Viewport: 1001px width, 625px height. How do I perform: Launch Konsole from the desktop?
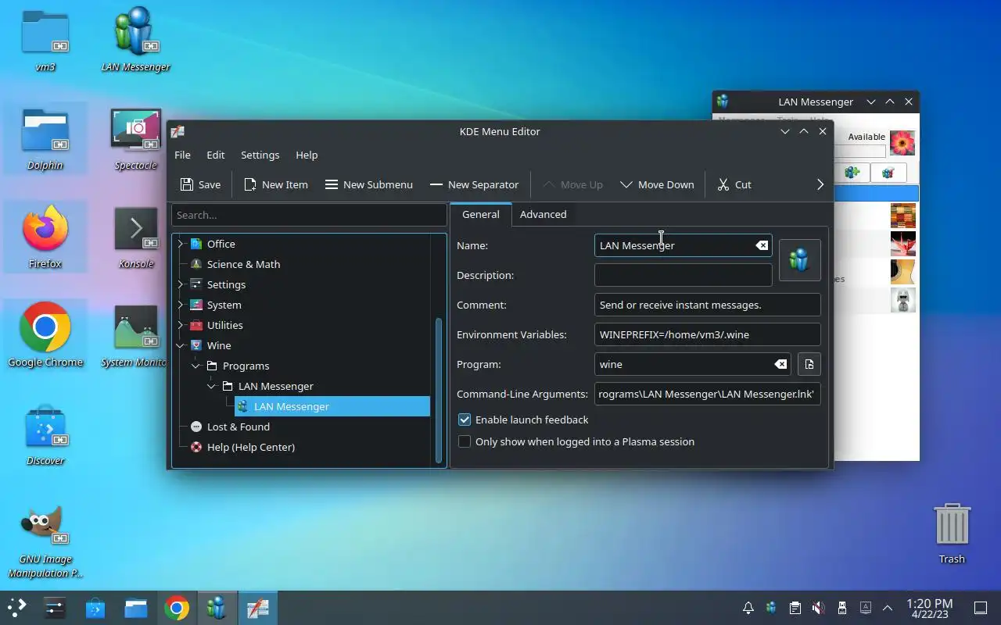point(136,237)
